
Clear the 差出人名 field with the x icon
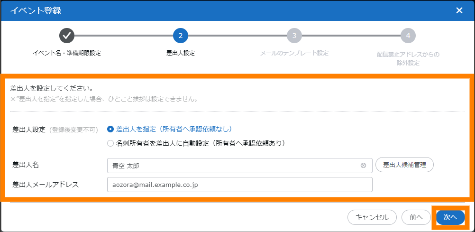click(363, 166)
